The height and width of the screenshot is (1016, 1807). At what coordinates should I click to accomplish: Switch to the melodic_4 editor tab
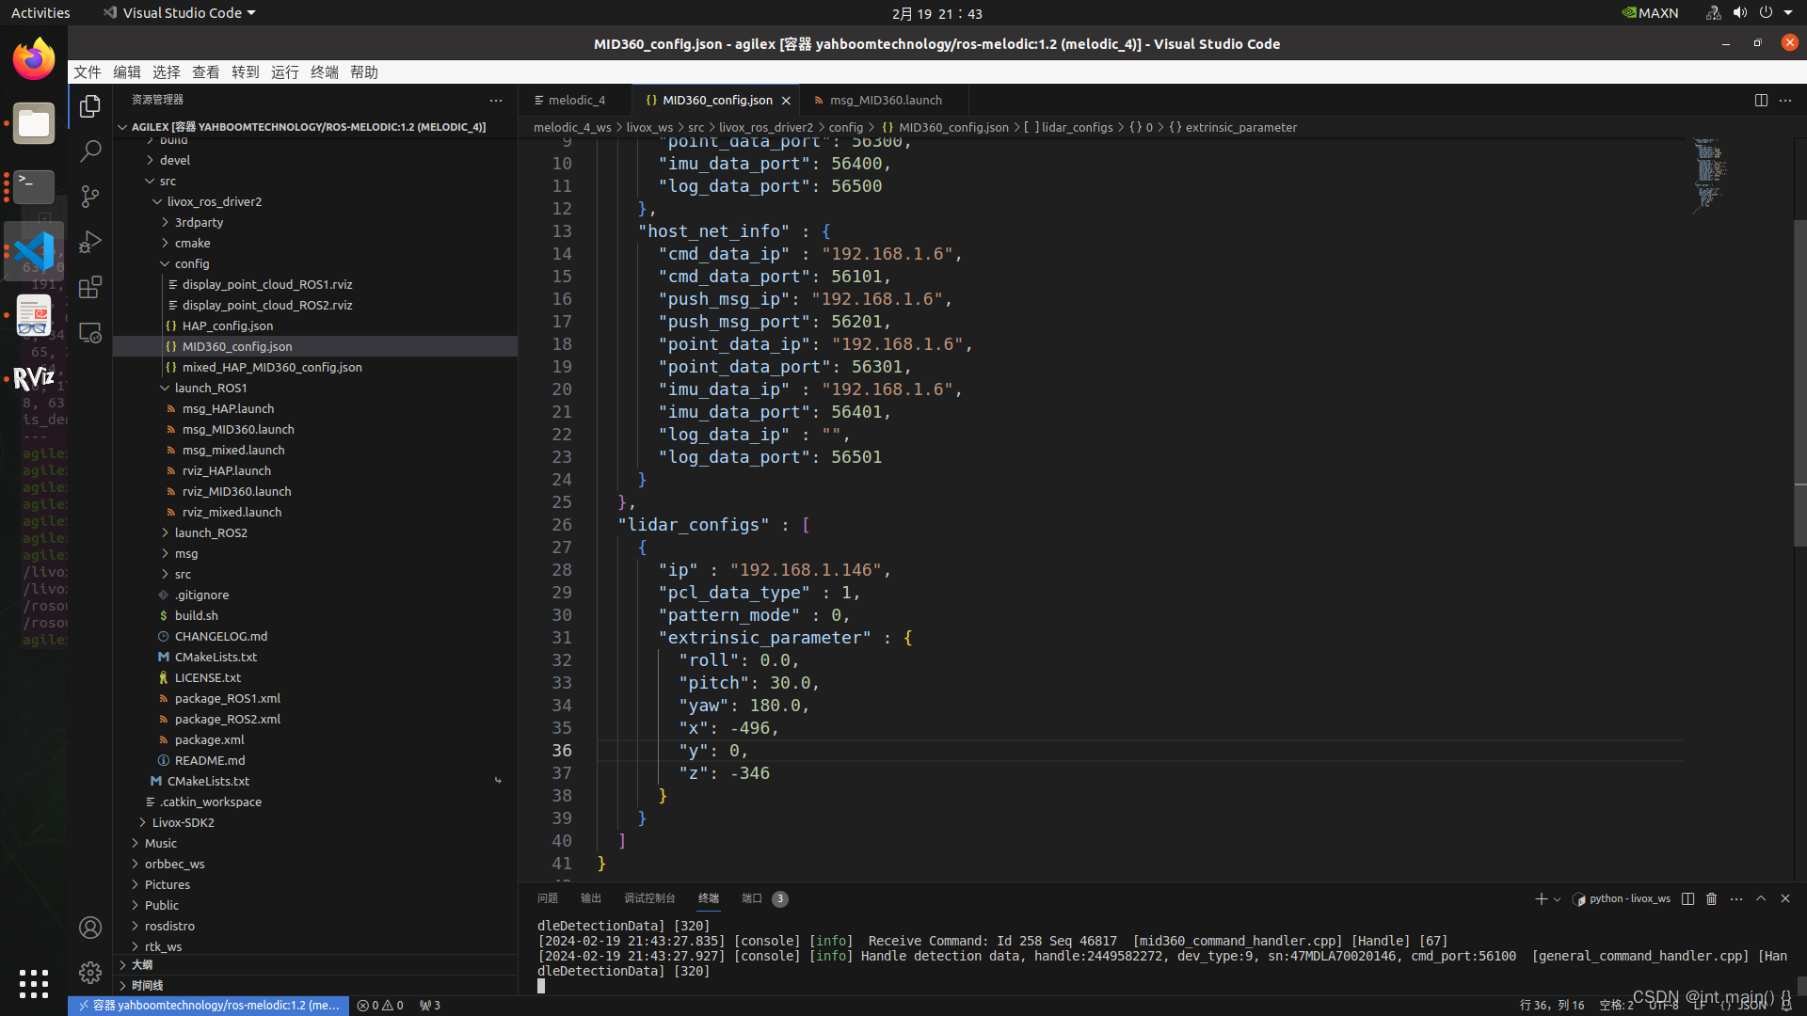click(x=575, y=101)
